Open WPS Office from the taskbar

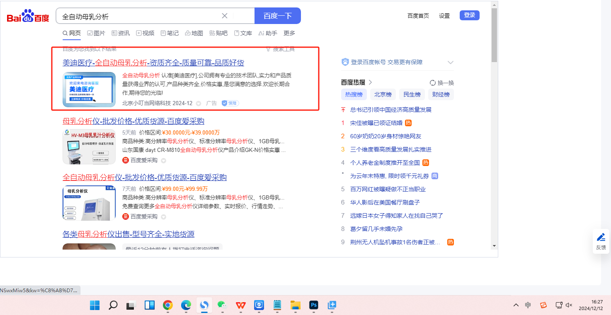tap(240, 305)
